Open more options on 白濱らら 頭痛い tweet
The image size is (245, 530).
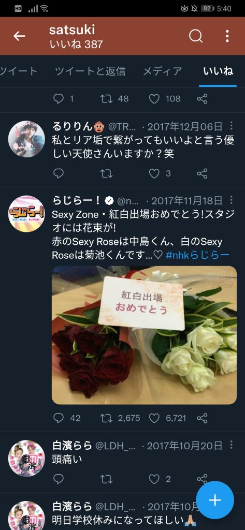tap(231, 445)
